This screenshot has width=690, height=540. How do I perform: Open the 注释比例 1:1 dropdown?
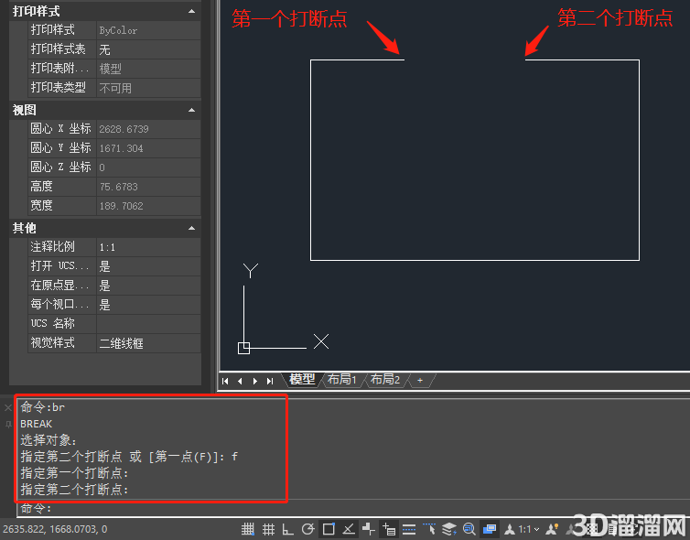click(x=149, y=247)
